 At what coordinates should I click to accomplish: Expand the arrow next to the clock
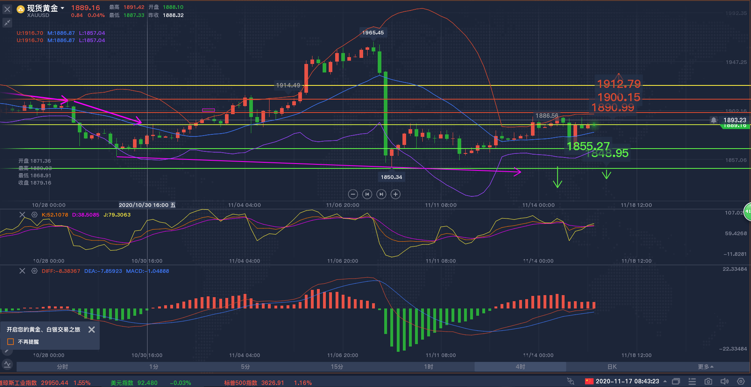pos(665,381)
